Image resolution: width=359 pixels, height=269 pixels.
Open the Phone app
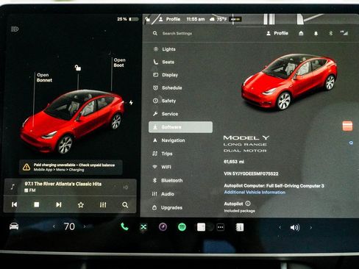(x=124, y=227)
